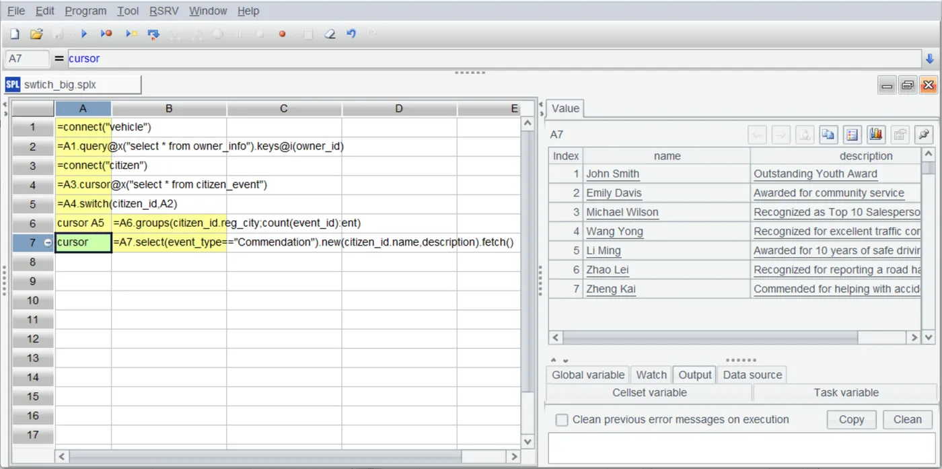Open the chart drawing icon in Value panel
The image size is (942, 469).
[x=876, y=135]
